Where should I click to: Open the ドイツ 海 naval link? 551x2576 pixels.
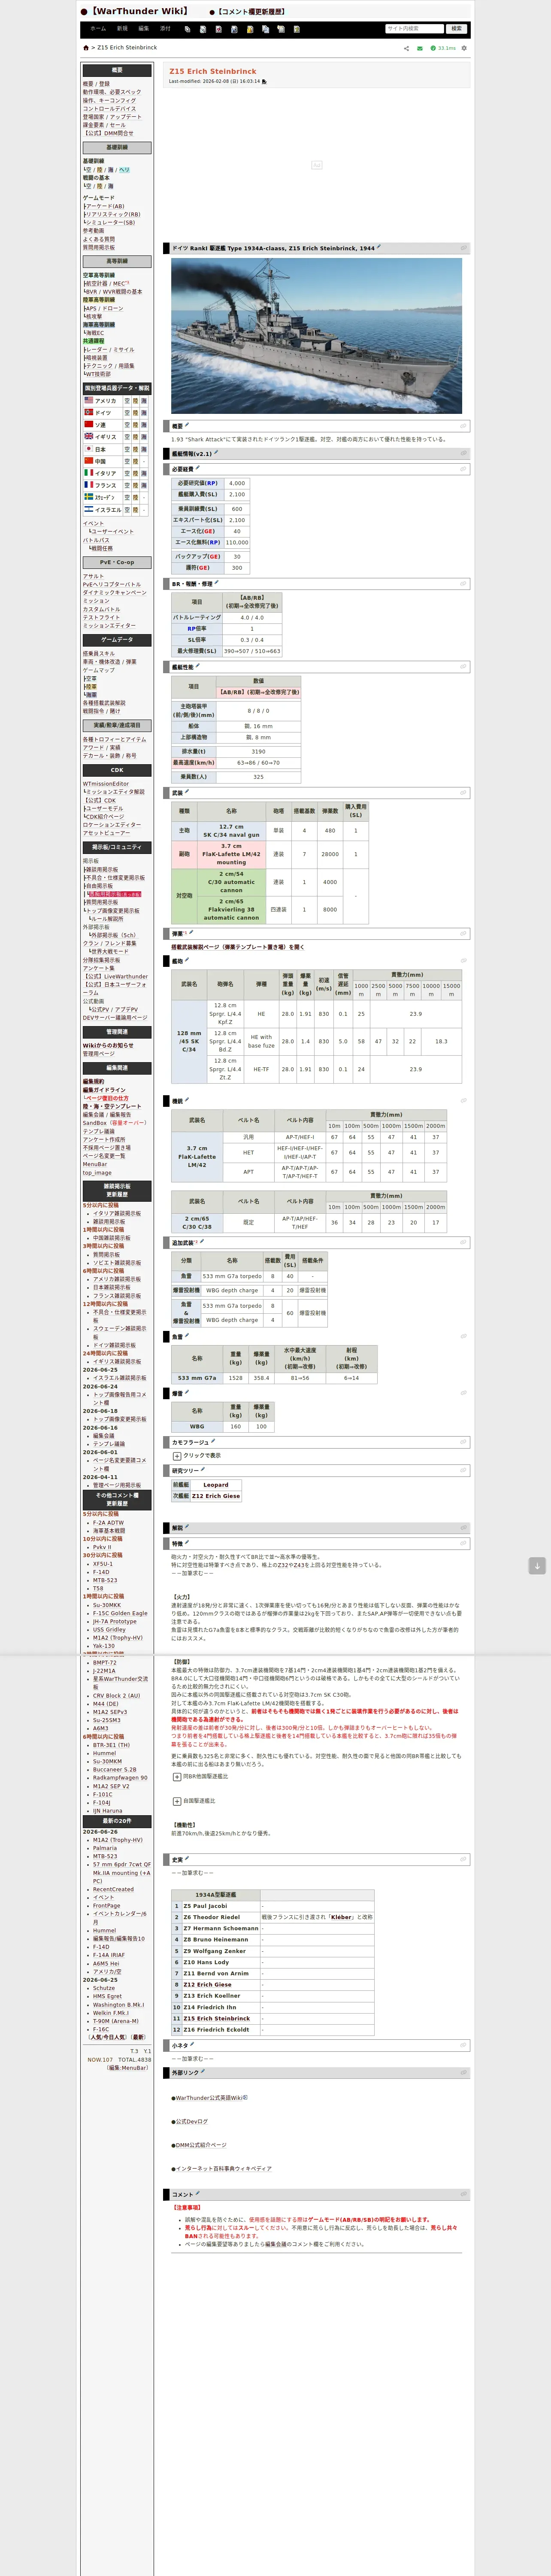(x=145, y=412)
